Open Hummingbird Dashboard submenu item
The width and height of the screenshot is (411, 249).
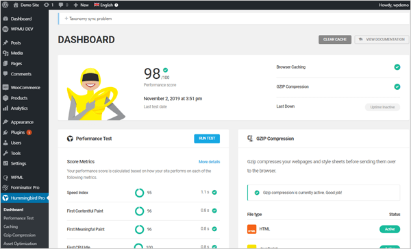click(14, 210)
